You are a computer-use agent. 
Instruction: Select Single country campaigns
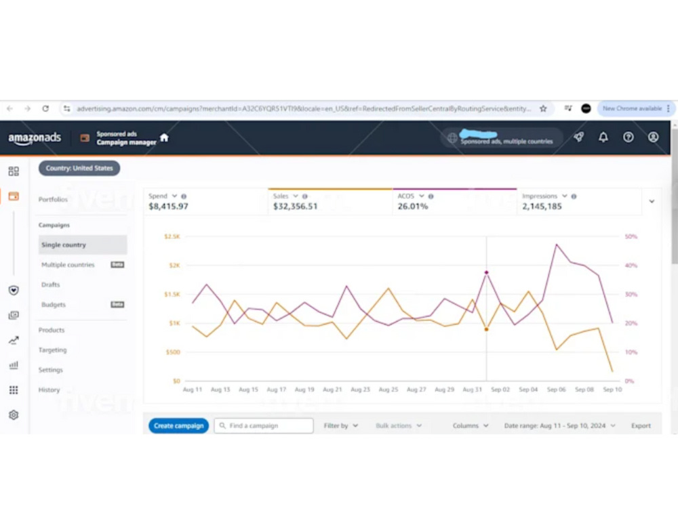tap(83, 245)
